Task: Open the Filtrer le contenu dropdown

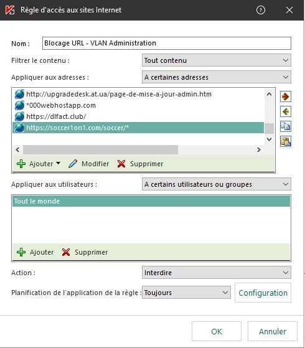Action: (217, 60)
